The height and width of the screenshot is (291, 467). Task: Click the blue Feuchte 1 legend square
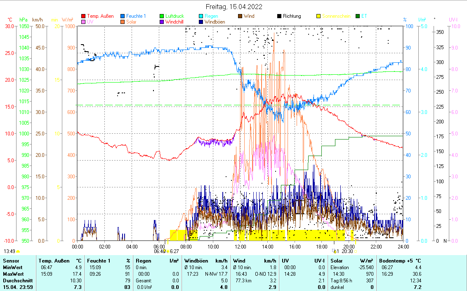[123, 16]
